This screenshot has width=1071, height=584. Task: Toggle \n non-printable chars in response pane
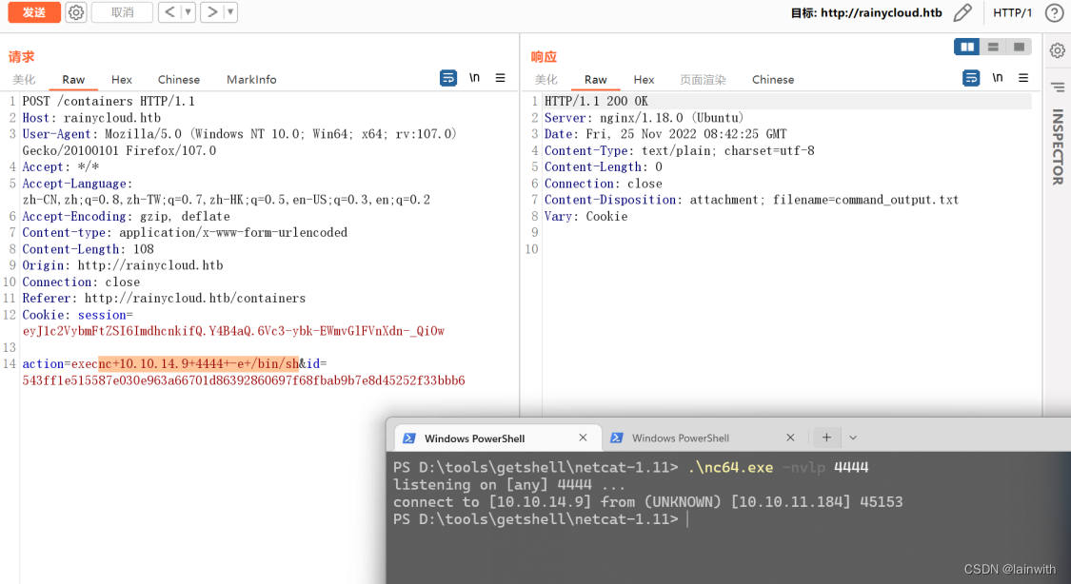tap(998, 78)
